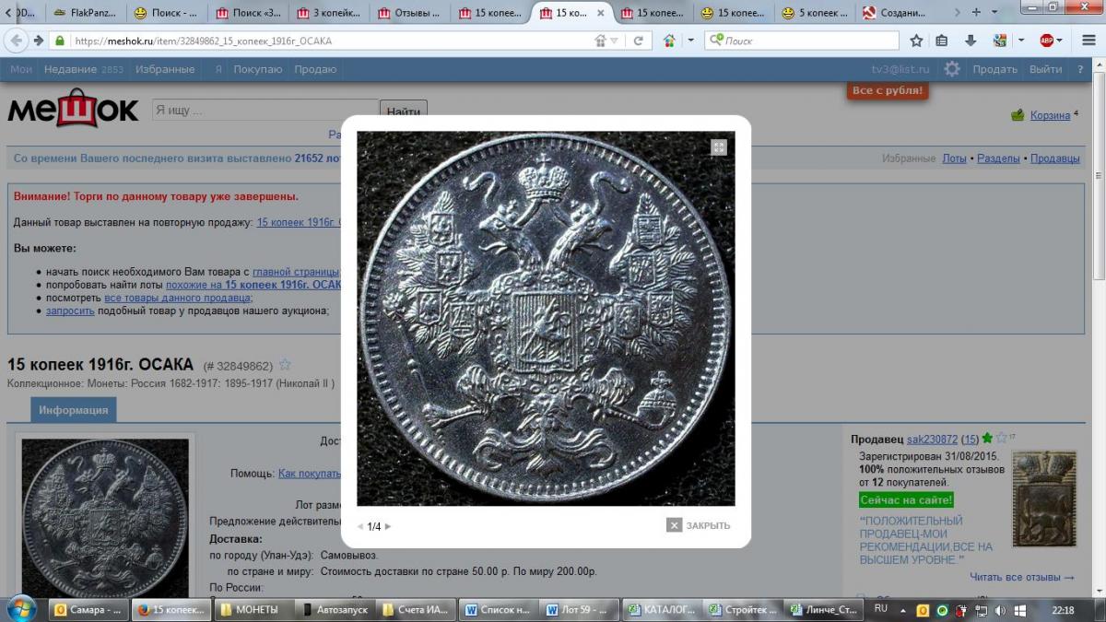
Task: Open the Windows Start button
Action: [20, 609]
